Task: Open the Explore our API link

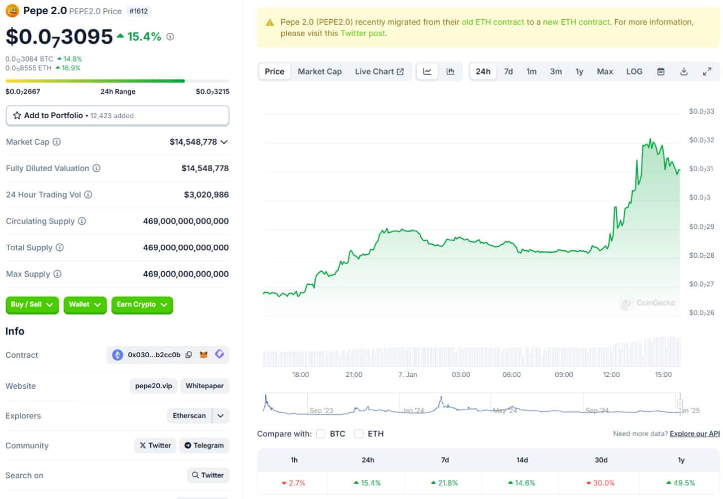Action: pyautogui.click(x=695, y=433)
